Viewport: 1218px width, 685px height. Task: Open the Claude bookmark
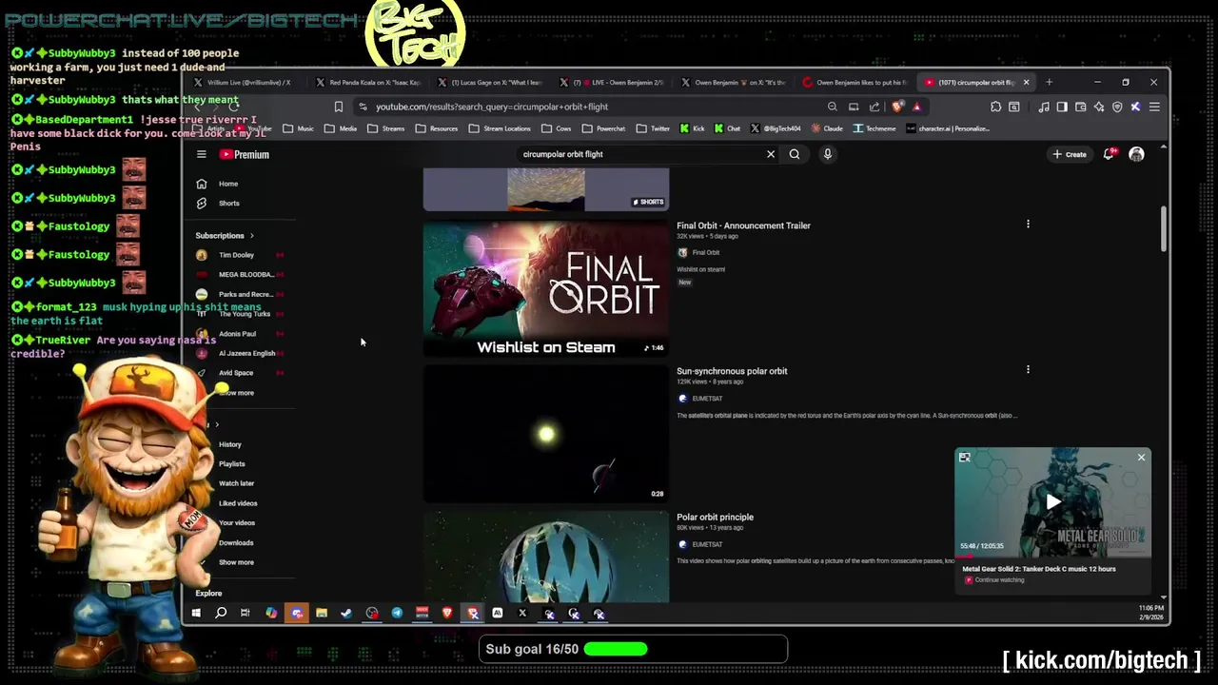[827, 128]
